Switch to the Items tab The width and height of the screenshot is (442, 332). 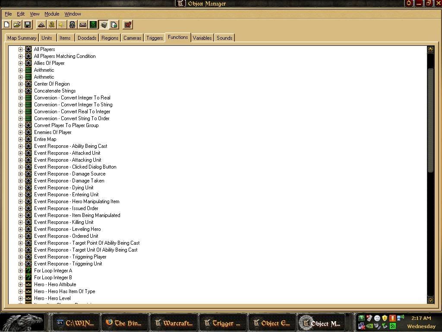[65, 38]
